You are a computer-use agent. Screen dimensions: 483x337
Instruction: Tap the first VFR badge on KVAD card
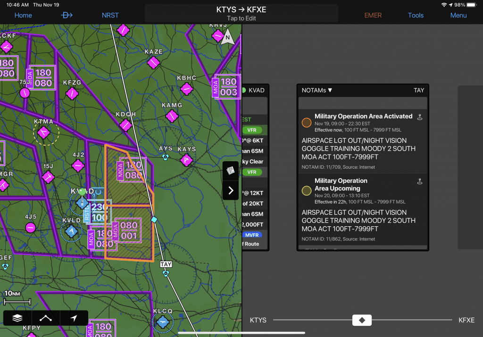pos(252,130)
